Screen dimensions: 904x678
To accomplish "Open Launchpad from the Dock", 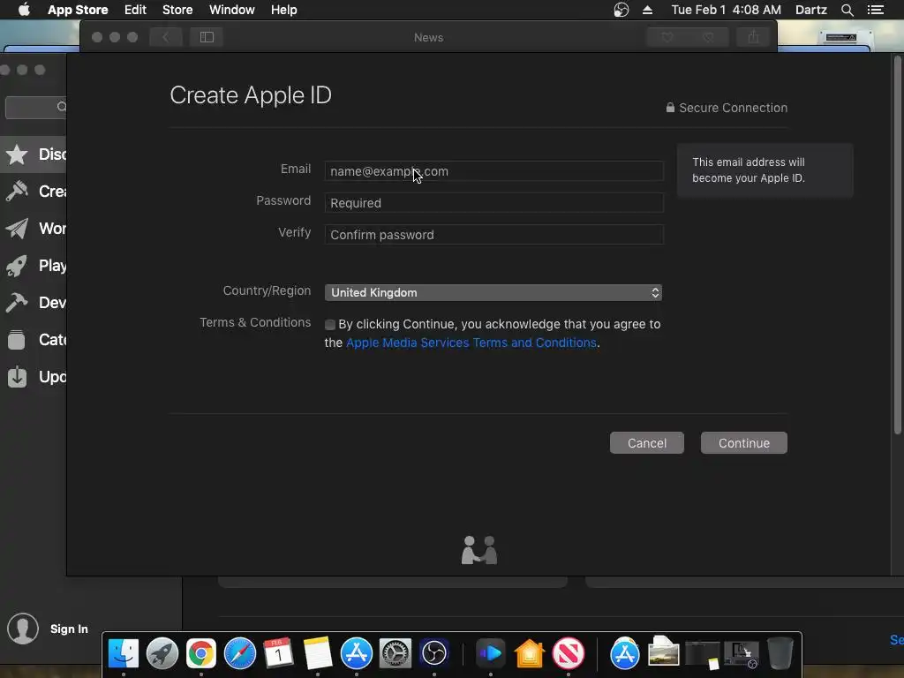I will tap(162, 653).
